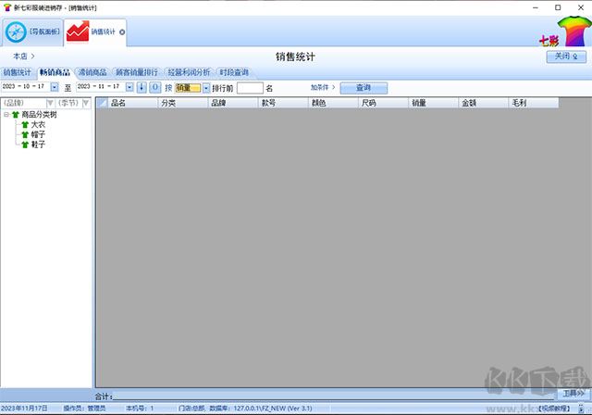Click the 操作员: 管理员 status entry
This screenshot has height=415, width=592.
84,409
